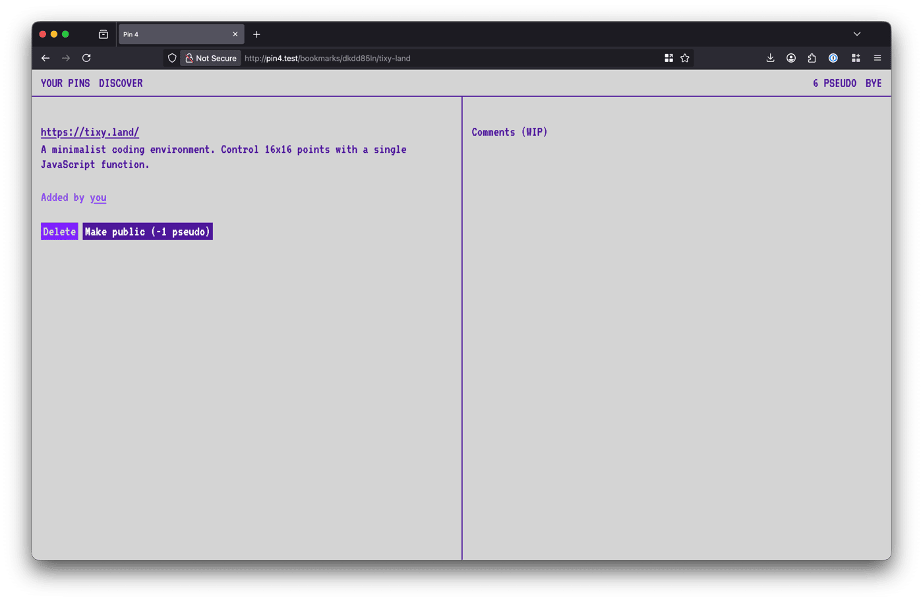Screen dimensions: 923x602
Task: Open the extensions puzzle icon
Action: [x=812, y=58]
